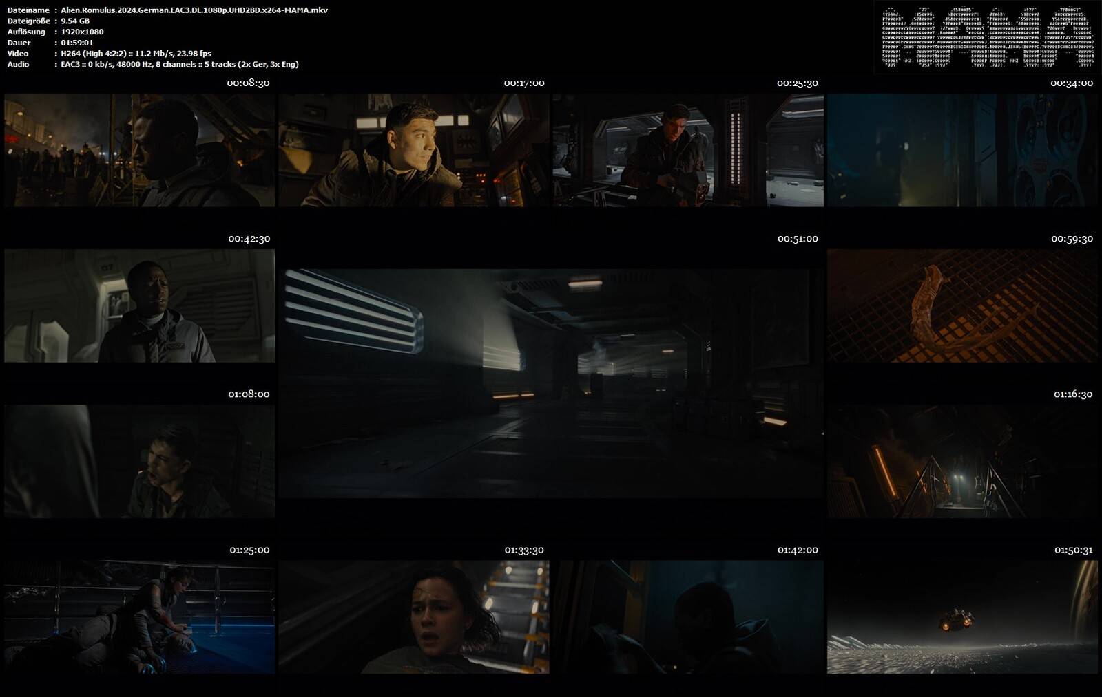Click the file size value 9.54 GB
Image resolution: width=1102 pixels, height=697 pixels.
[75, 21]
